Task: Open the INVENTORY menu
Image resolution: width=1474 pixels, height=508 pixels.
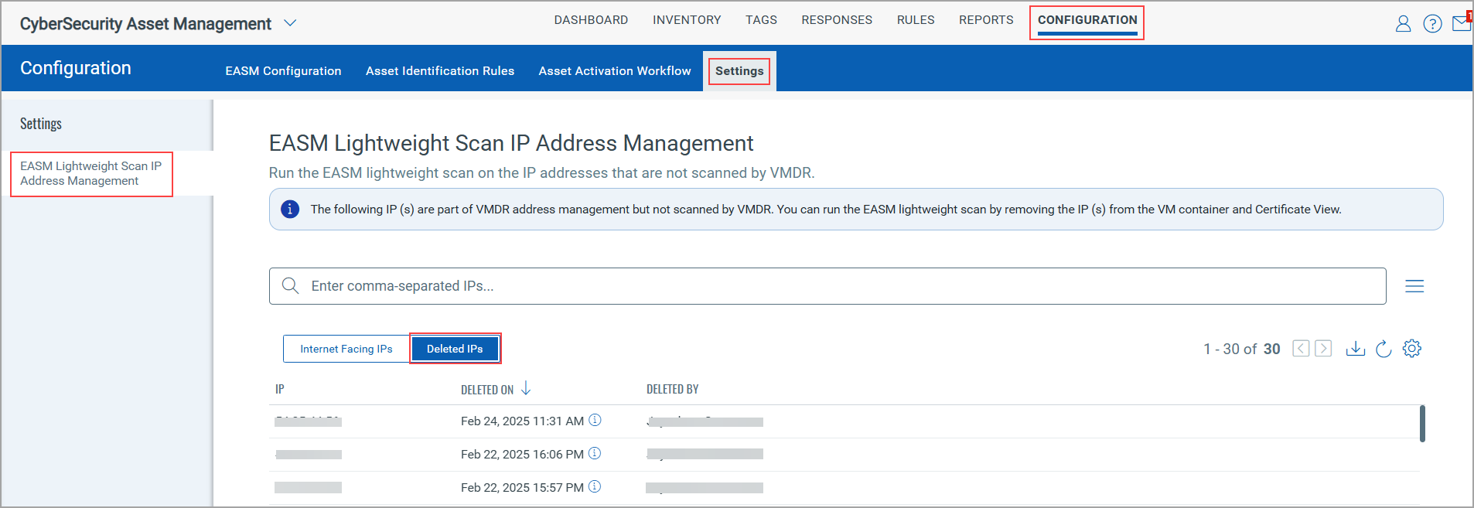Action: point(687,20)
